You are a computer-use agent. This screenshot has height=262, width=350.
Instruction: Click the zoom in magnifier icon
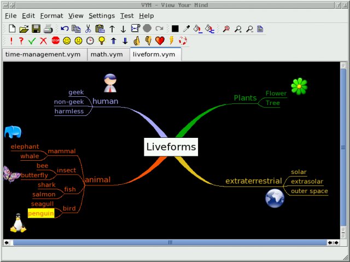point(238,29)
